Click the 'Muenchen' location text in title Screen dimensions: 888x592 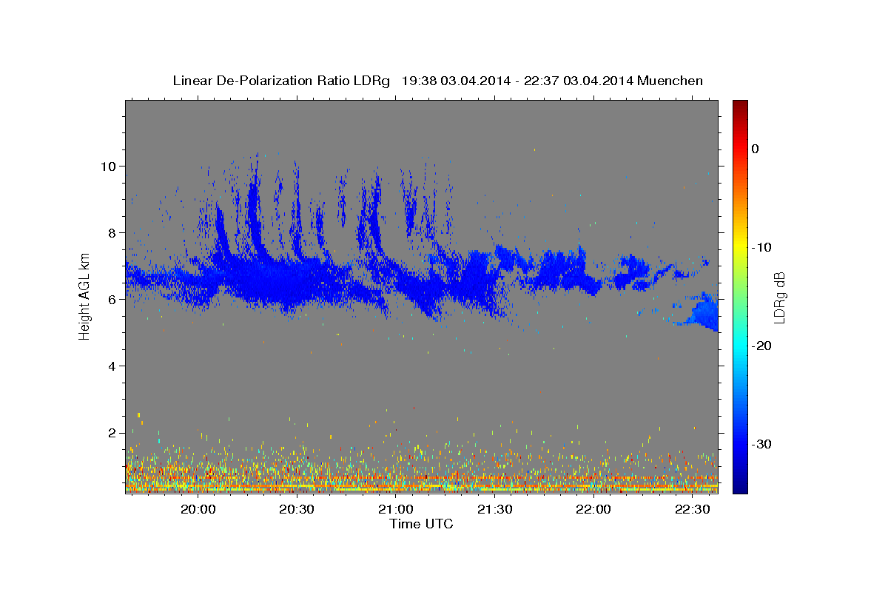tap(670, 81)
